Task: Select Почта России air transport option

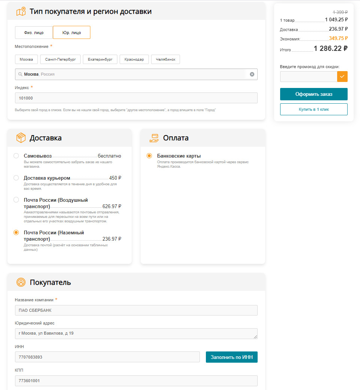Action: 16,200
